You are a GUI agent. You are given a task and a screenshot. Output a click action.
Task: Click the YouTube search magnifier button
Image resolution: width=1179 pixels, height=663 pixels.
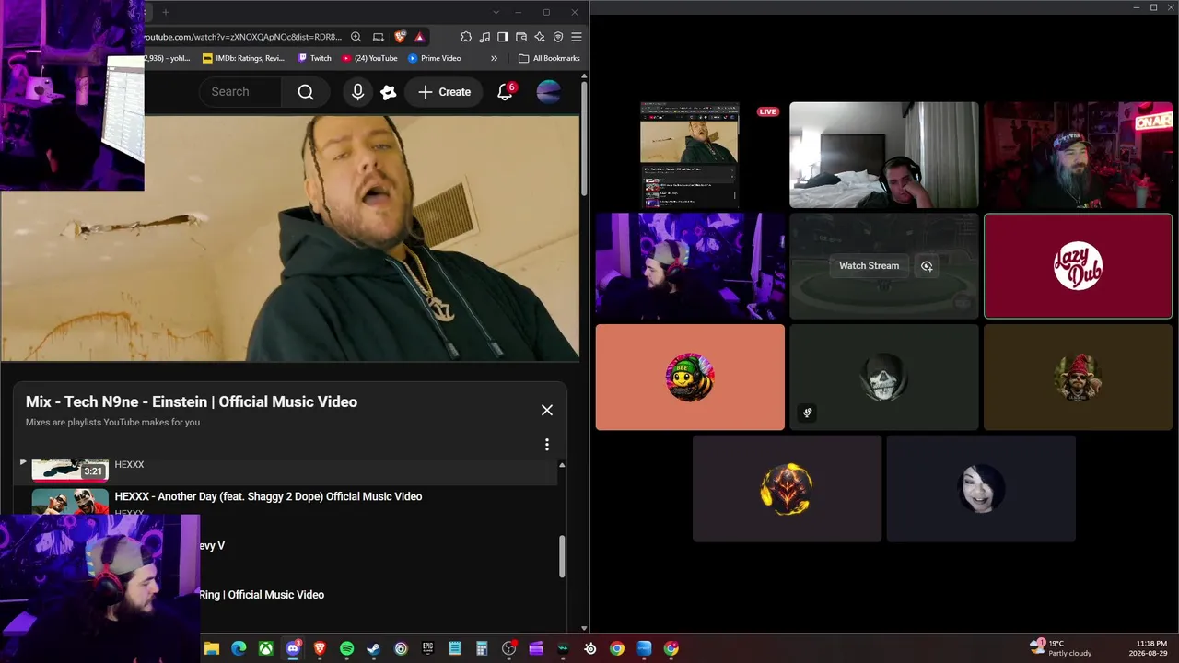306,92
